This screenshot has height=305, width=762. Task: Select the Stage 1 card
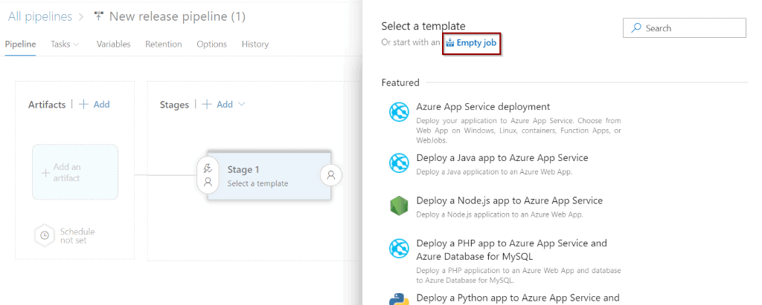(x=269, y=176)
